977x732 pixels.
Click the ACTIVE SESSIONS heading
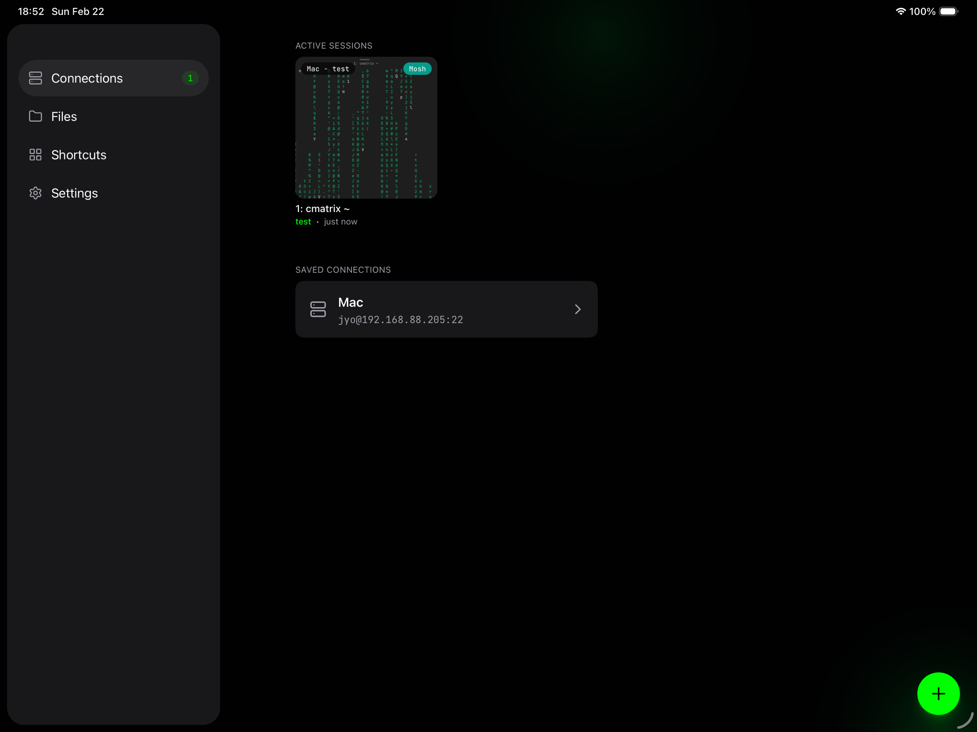click(334, 46)
